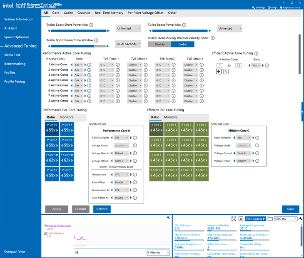Viewport: 304px width, 258px height.
Task: Open Settings in the title bar
Action: [x=258, y=7]
